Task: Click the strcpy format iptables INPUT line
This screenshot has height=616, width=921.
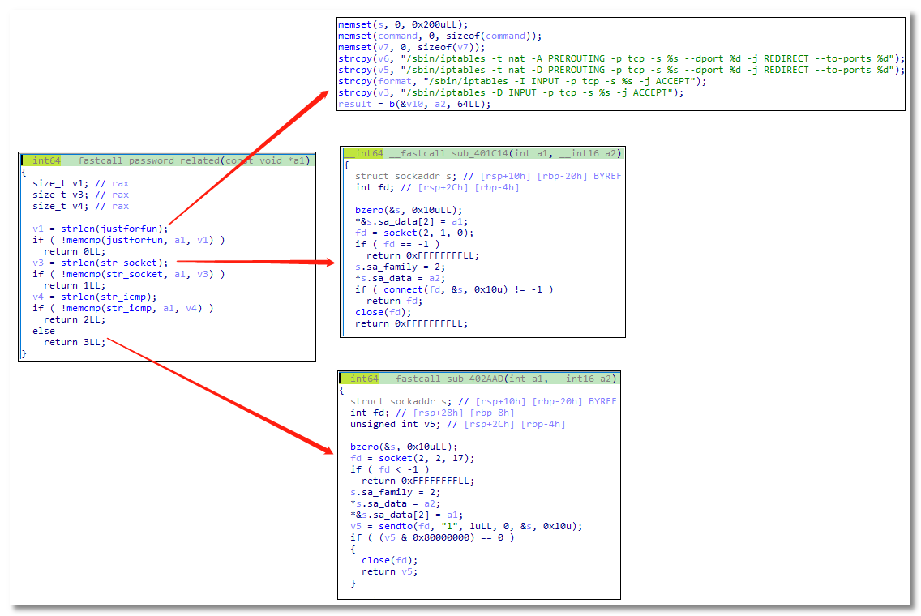Action: coord(522,81)
